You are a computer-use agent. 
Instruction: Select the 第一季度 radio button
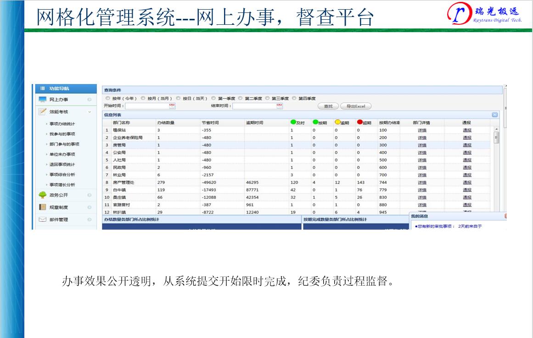(214, 98)
